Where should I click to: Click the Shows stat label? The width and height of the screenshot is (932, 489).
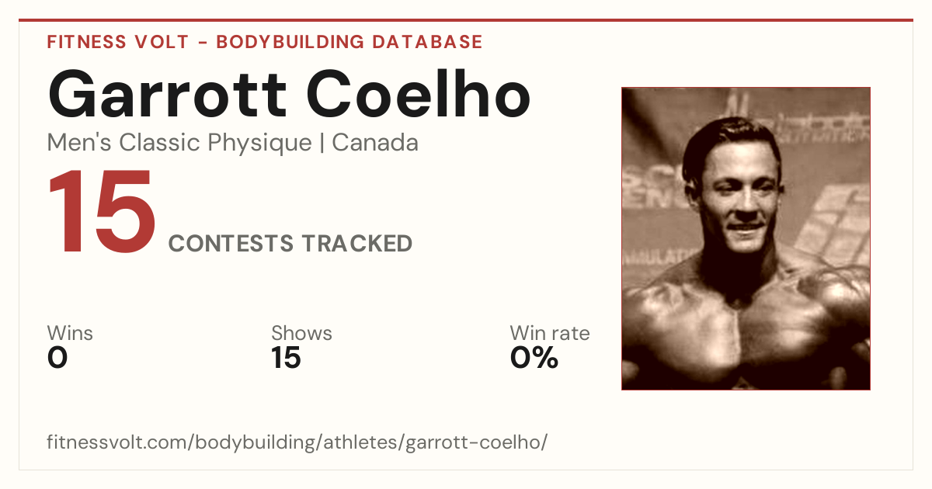click(x=301, y=333)
